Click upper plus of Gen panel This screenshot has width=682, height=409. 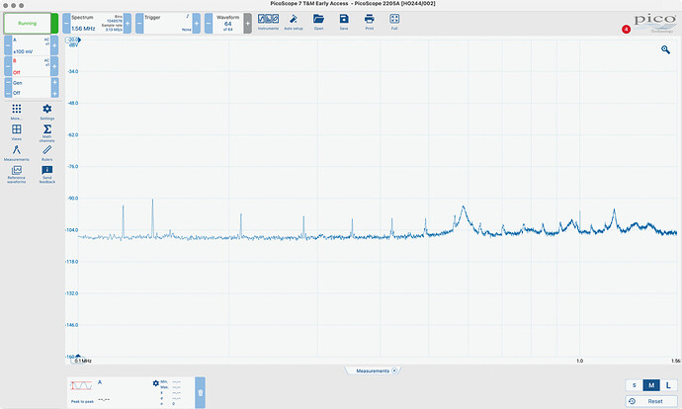pos(54,82)
